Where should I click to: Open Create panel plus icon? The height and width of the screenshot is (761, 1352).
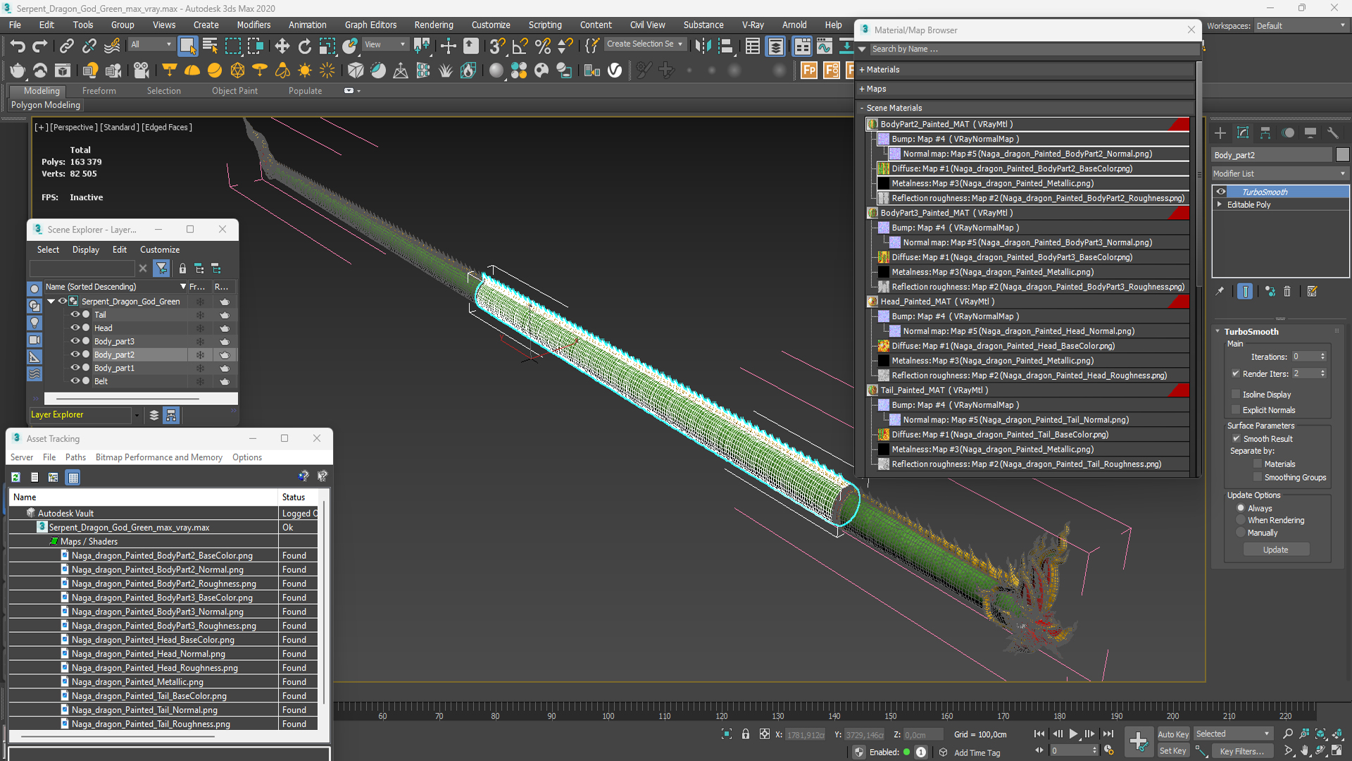click(x=1220, y=132)
